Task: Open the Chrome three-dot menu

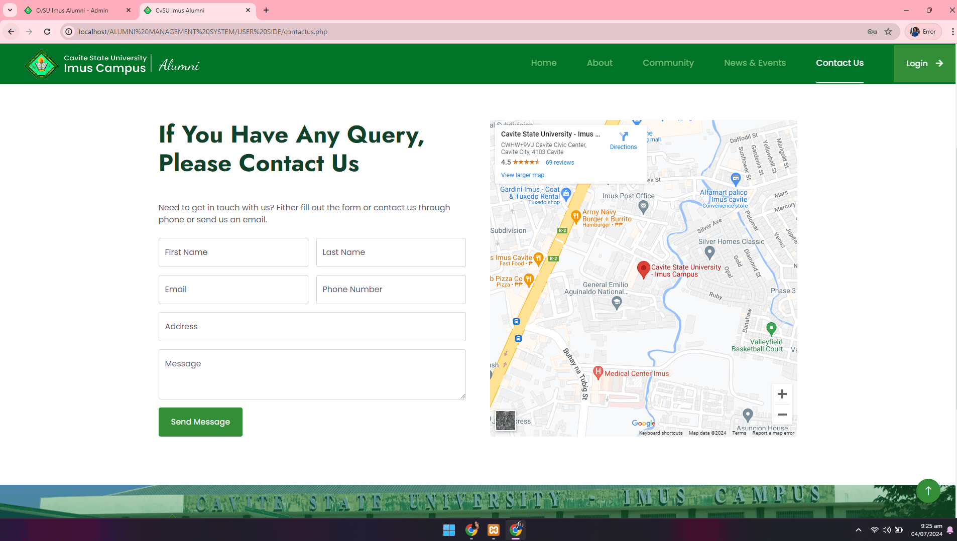Action: point(952,32)
